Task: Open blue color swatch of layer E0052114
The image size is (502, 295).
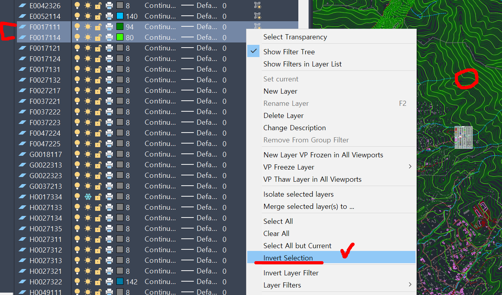Action: click(x=120, y=16)
